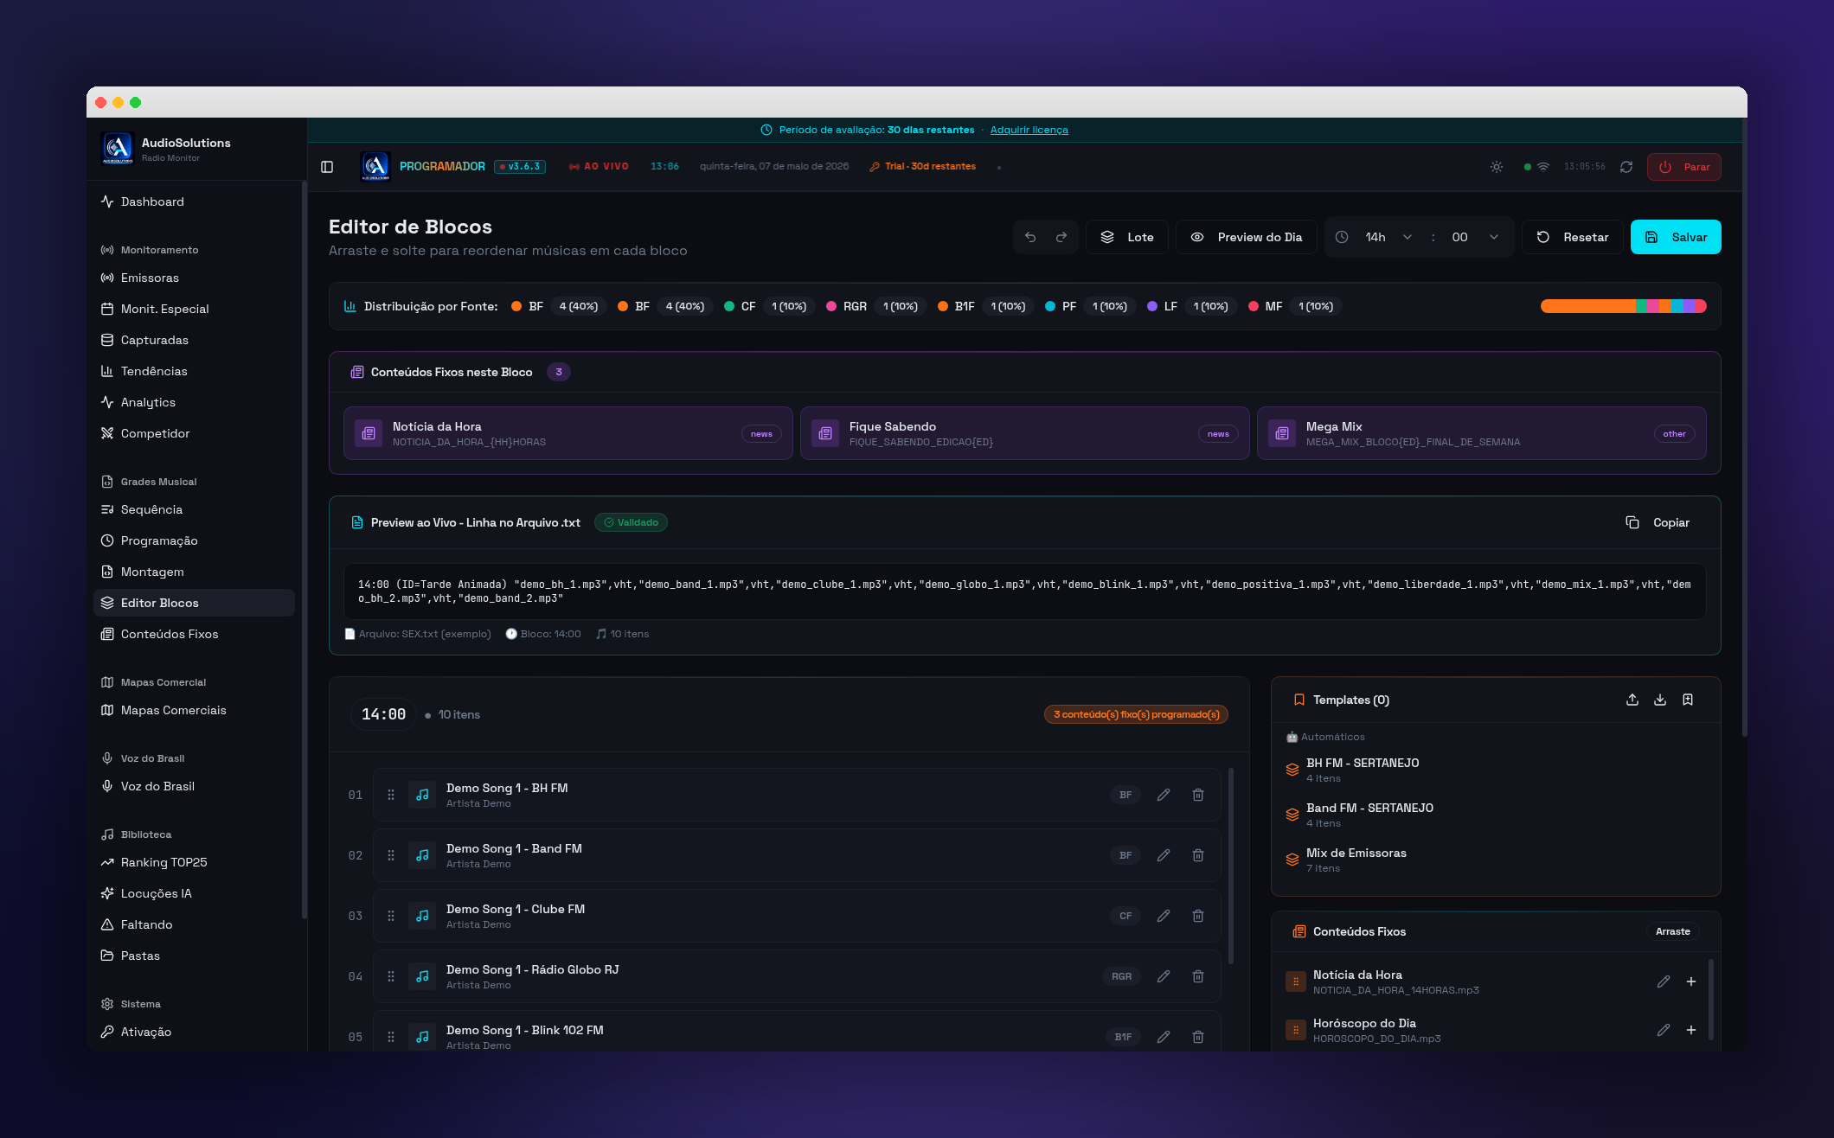Delete Demo Song 1 - BH FM trash icon
The height and width of the screenshot is (1138, 1834).
1198,795
